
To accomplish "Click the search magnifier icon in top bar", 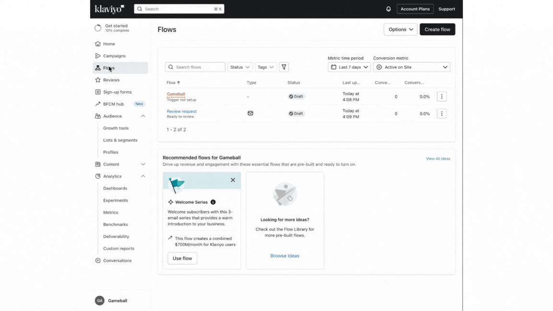I will (x=140, y=9).
